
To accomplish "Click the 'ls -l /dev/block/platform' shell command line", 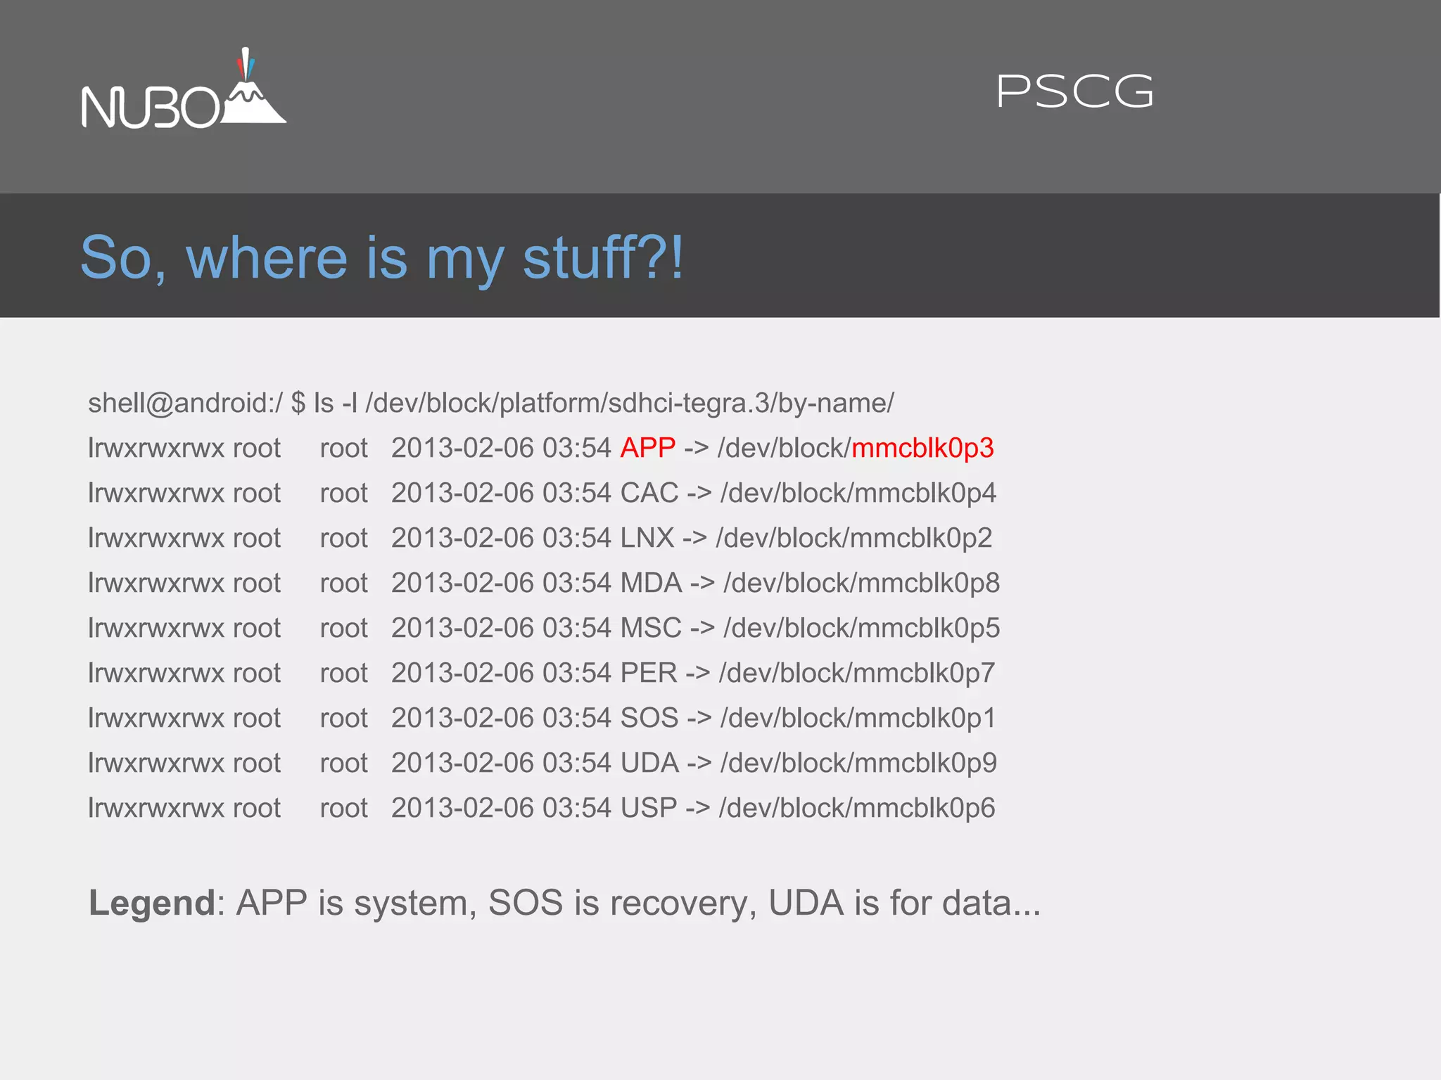I will (x=490, y=403).
